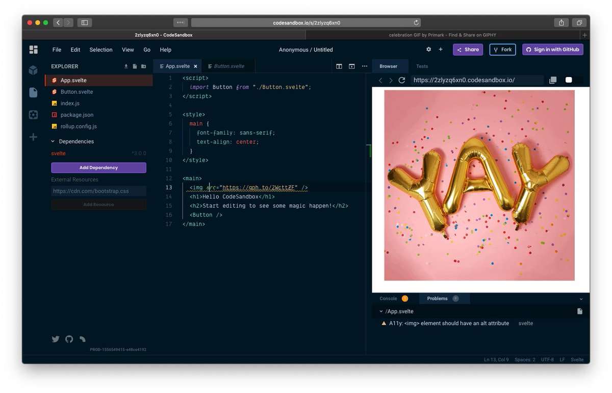This screenshot has height=393, width=612.
Task: Open the server control panel icon in the sidebar
Action: click(x=33, y=115)
